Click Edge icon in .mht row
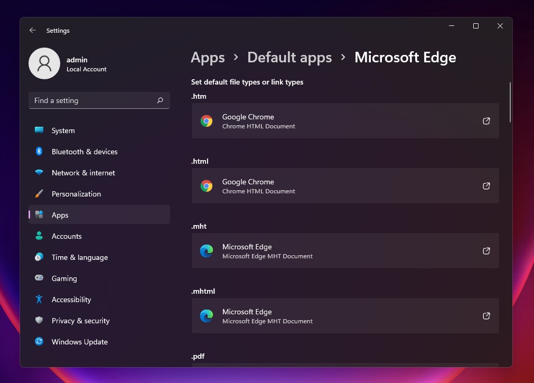This screenshot has width=534, height=383. [207, 251]
